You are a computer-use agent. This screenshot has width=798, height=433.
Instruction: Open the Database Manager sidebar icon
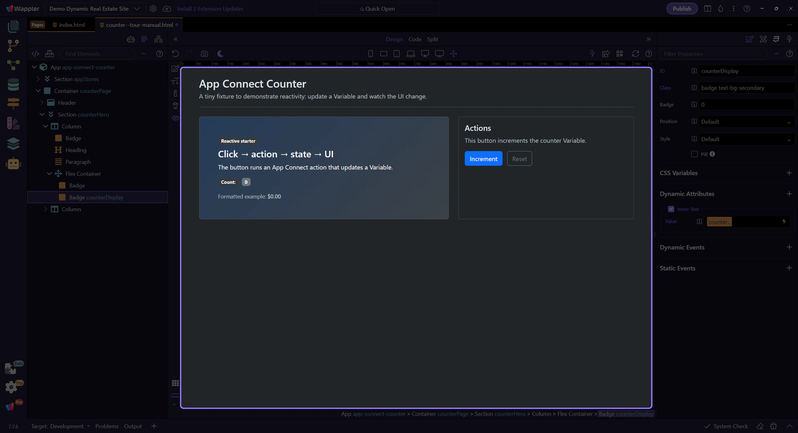(13, 85)
